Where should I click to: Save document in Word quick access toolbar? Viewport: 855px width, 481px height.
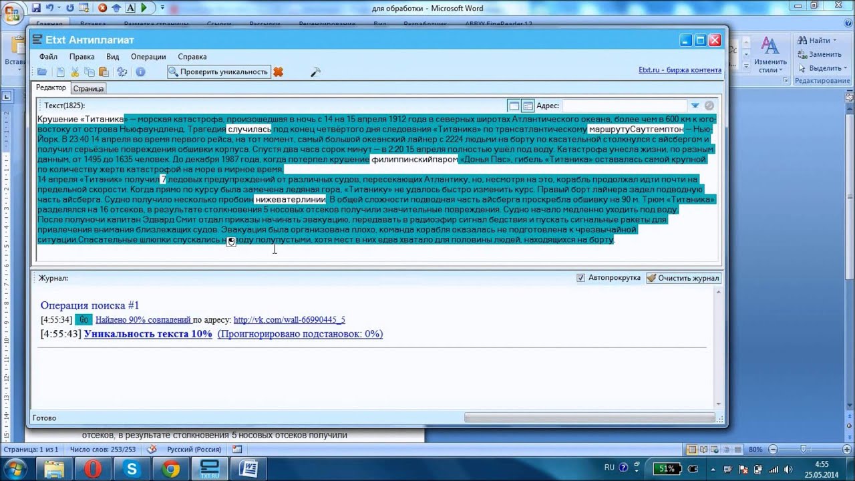click(36, 8)
